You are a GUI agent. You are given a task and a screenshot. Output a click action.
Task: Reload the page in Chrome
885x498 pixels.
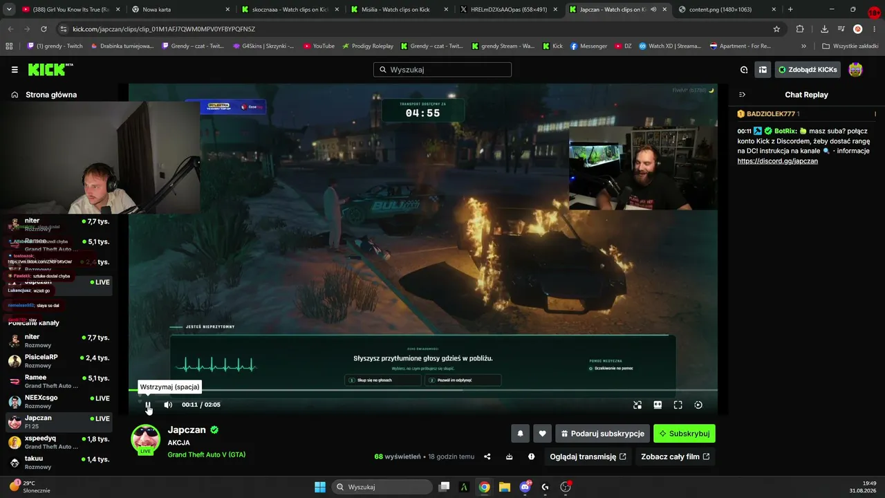point(44,29)
